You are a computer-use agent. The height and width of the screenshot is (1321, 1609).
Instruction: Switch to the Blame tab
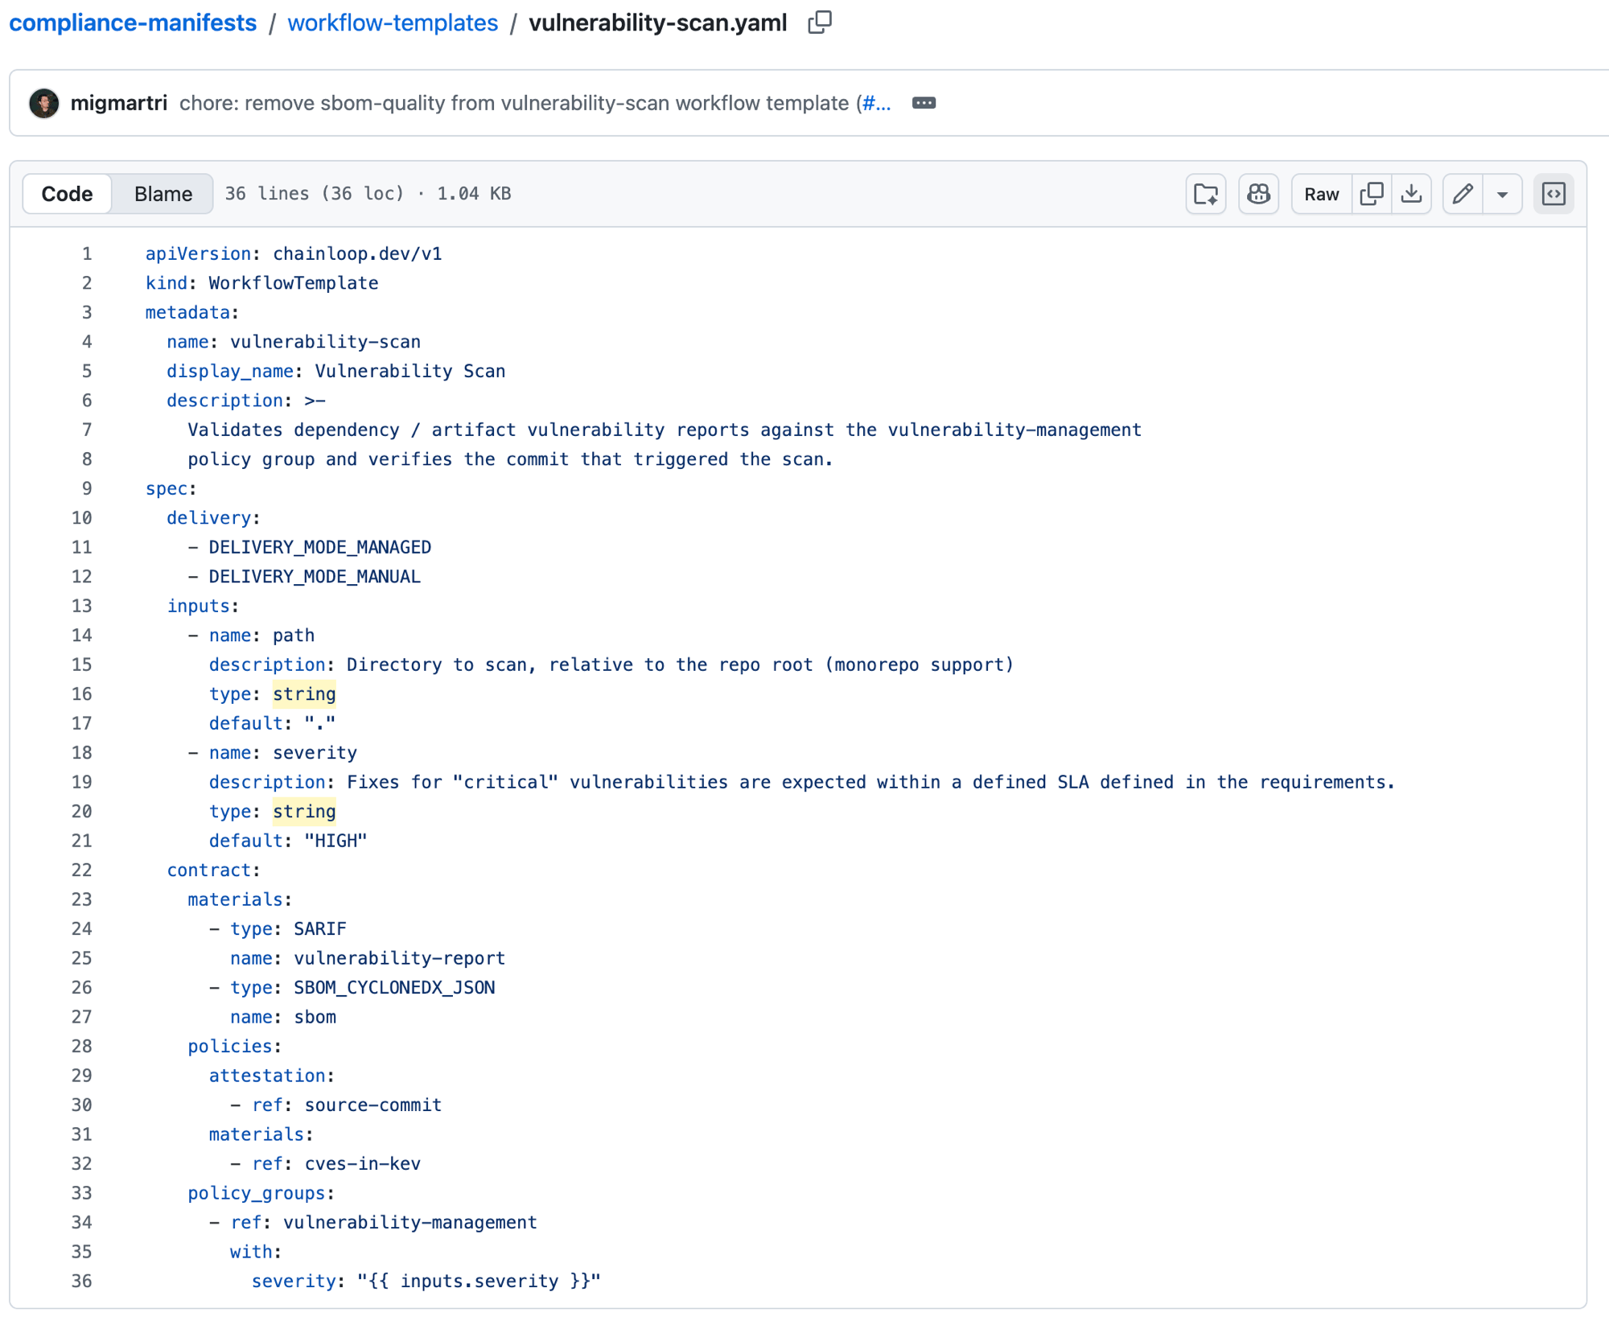pyautogui.click(x=163, y=194)
